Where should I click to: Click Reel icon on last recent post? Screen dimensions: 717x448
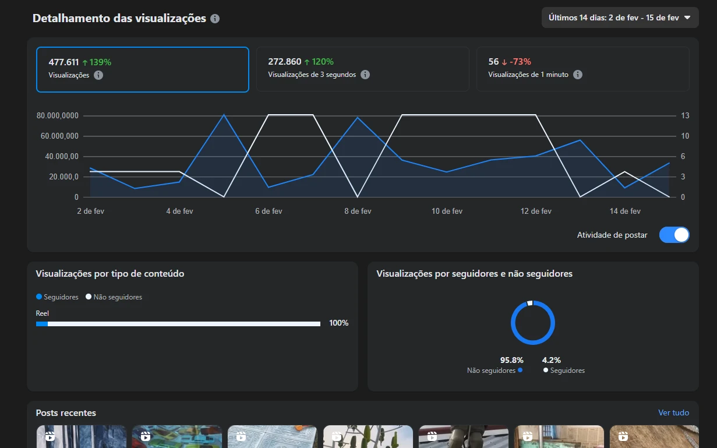click(x=623, y=436)
